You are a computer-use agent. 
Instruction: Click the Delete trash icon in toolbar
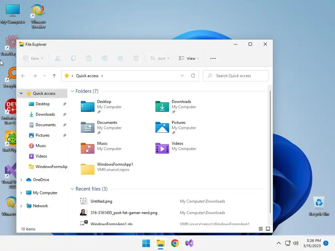(x=136, y=58)
